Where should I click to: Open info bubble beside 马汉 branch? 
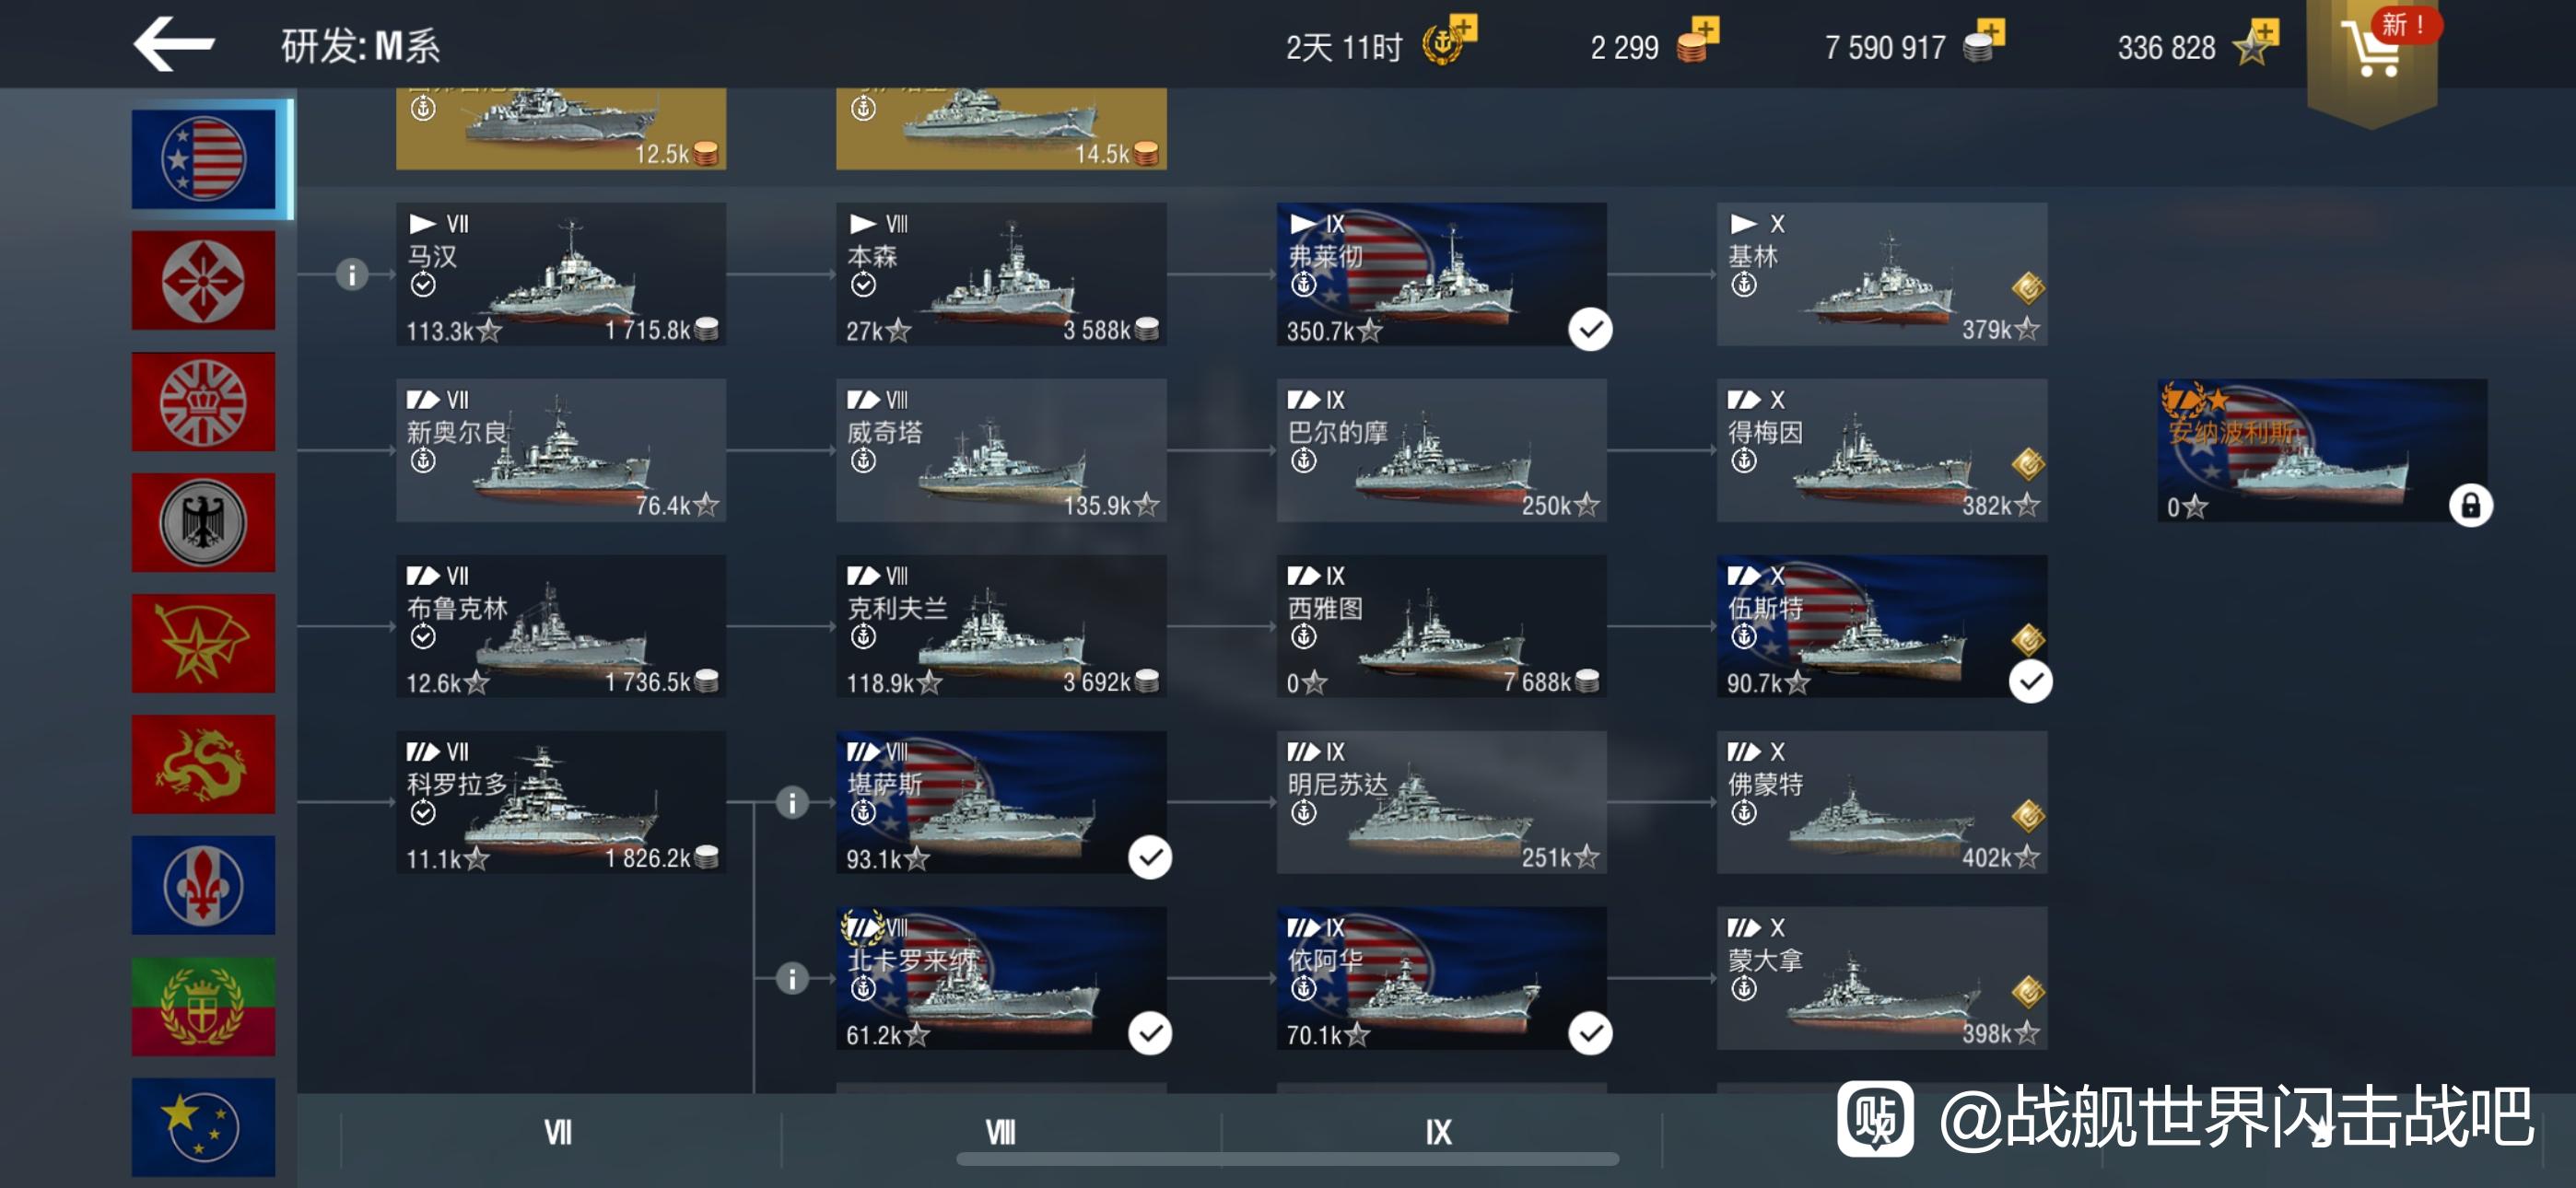coord(352,274)
